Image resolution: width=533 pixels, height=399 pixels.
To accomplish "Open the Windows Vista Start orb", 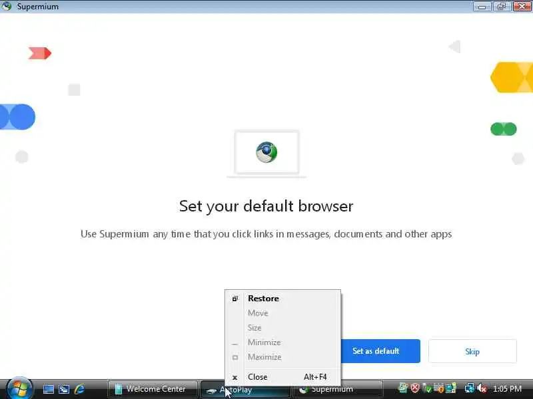I will 19,388.
